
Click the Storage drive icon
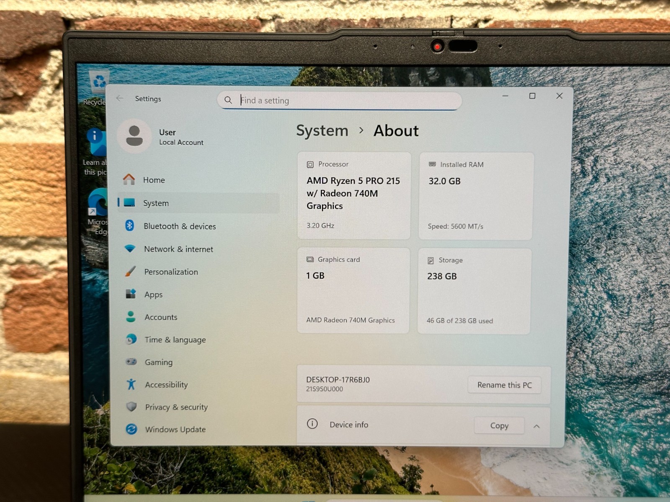(x=430, y=260)
